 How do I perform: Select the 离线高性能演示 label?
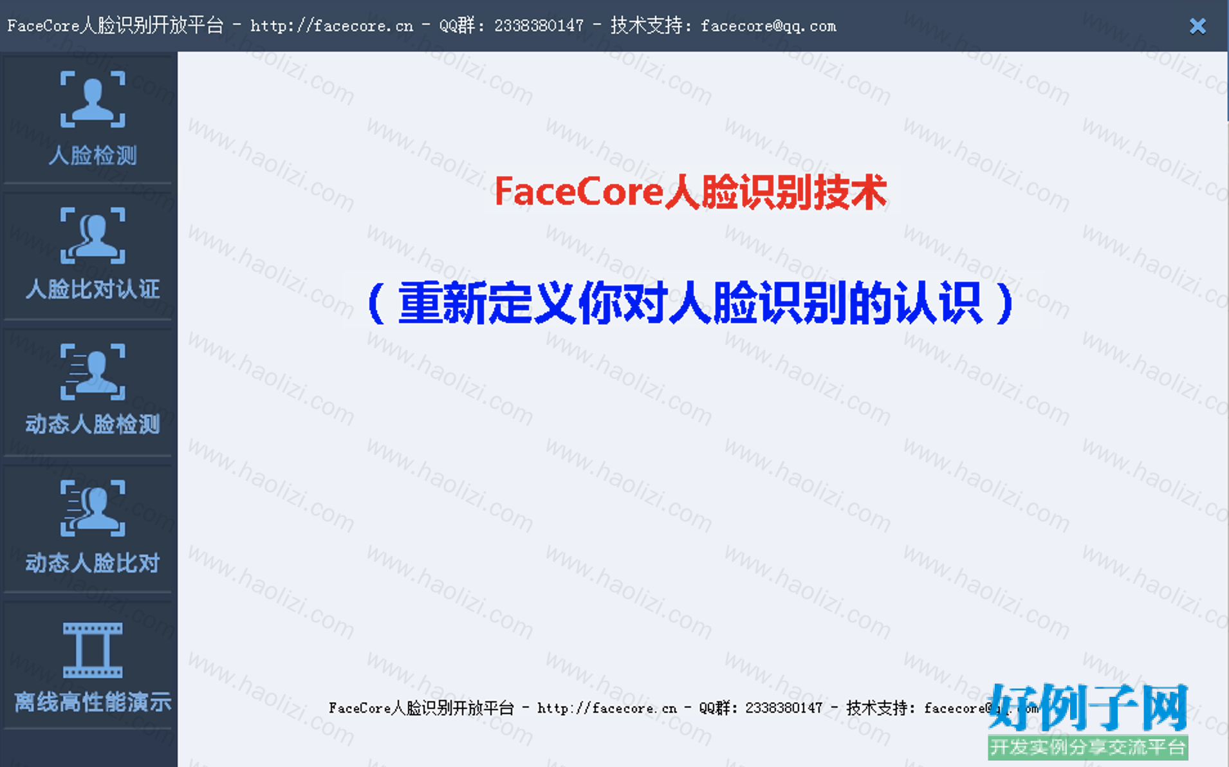point(93,701)
